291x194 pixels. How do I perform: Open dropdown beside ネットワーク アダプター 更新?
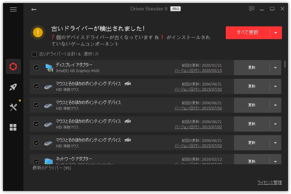click(276, 161)
